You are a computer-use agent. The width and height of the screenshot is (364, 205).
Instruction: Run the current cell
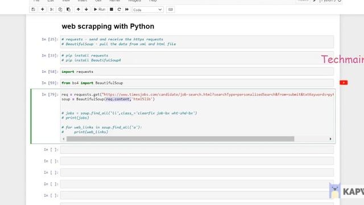100,10
